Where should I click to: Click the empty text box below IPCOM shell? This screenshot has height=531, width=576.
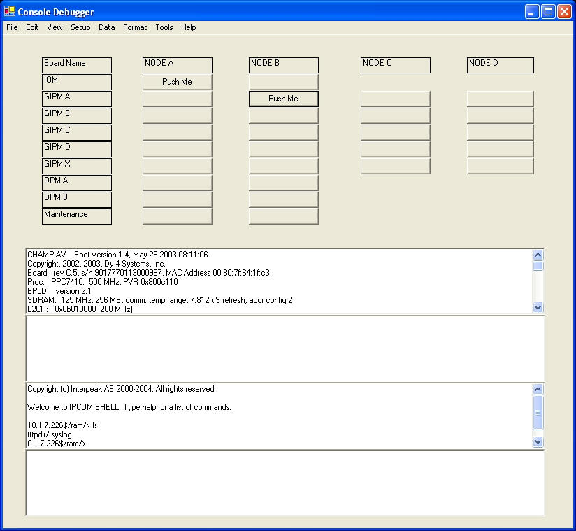point(285,483)
